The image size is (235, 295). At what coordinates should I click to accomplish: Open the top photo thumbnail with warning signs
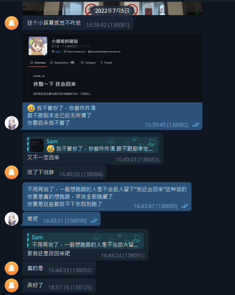112,8
